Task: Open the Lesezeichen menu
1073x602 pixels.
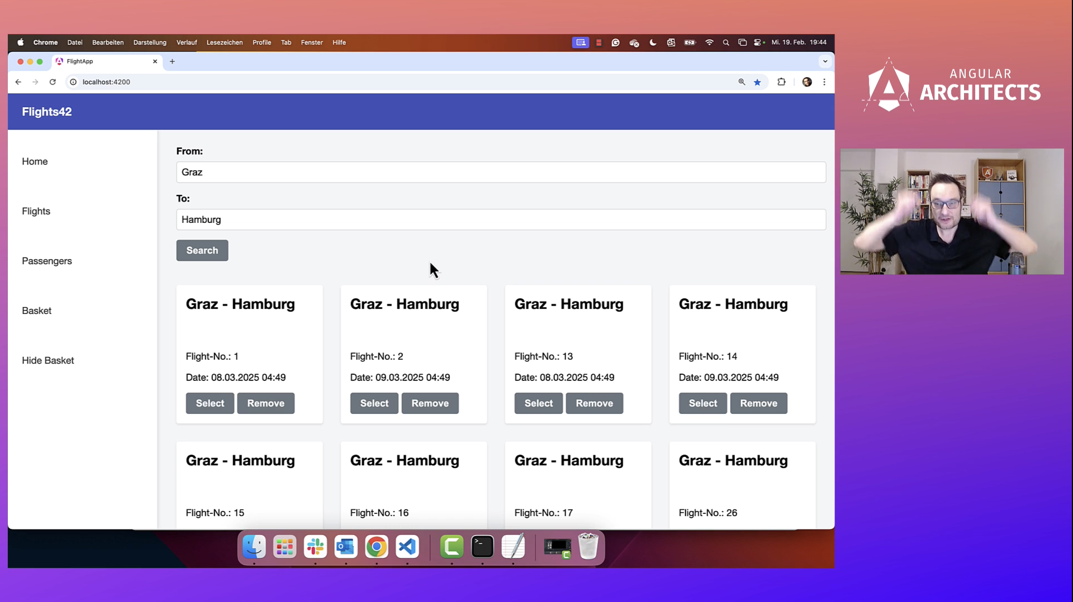Action: point(225,42)
